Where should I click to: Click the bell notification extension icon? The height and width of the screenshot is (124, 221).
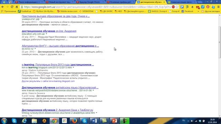click(x=192, y=7)
